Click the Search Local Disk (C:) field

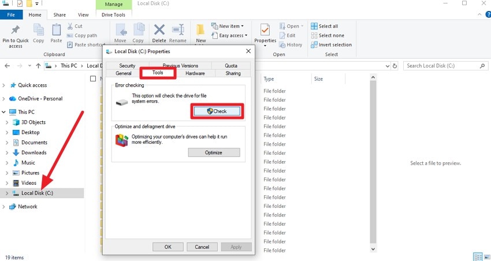point(445,66)
